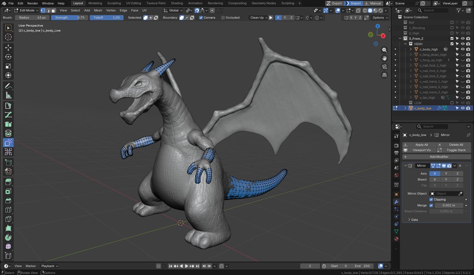Open the File menu

click(x=11, y=3)
